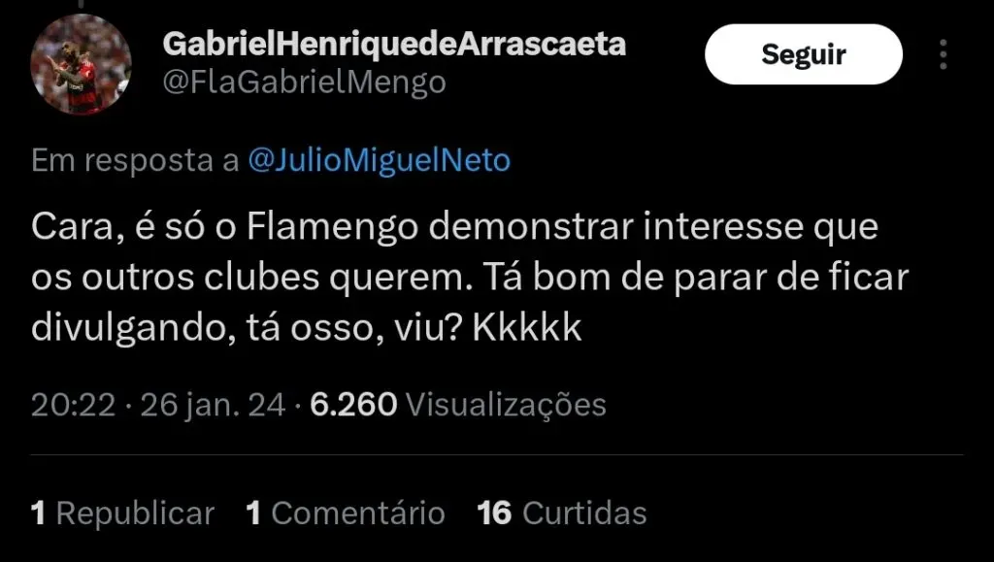
Task: Click the word divulgando in the tweet
Action: [129, 329]
